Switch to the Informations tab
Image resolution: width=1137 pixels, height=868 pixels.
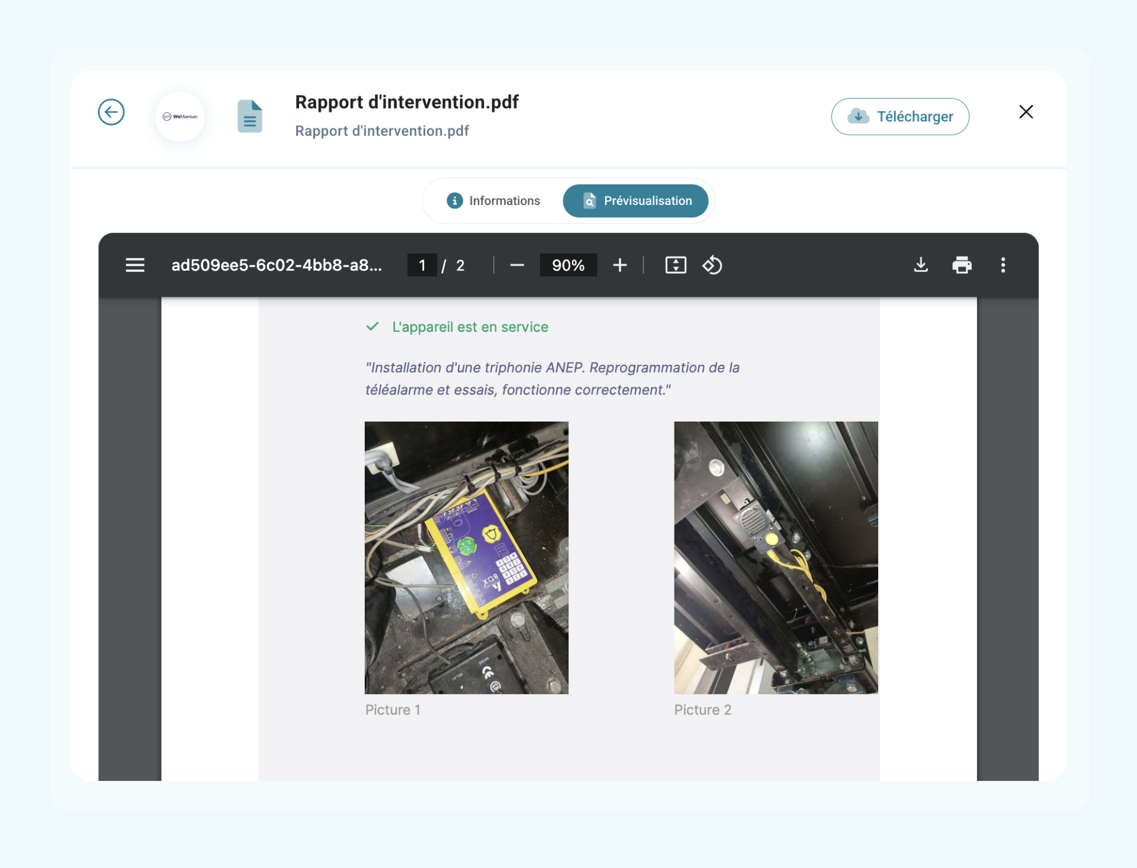point(493,201)
